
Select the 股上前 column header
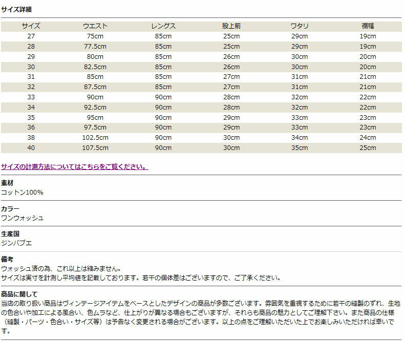click(x=231, y=26)
